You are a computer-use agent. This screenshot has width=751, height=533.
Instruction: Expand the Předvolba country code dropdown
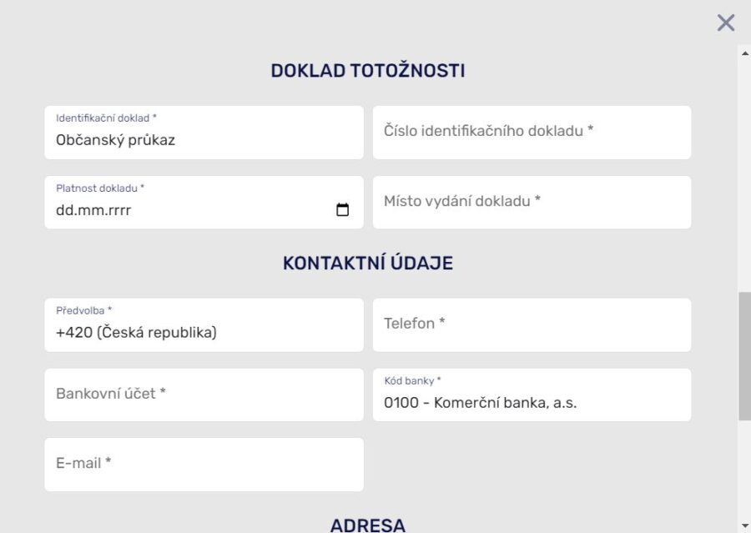[204, 325]
